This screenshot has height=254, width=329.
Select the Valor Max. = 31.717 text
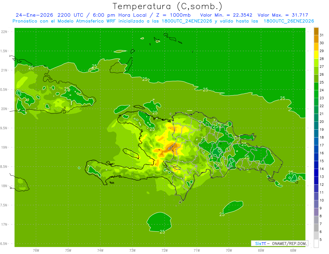(x=283, y=15)
